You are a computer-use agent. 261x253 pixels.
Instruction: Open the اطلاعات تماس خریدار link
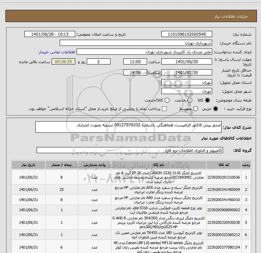(57, 52)
